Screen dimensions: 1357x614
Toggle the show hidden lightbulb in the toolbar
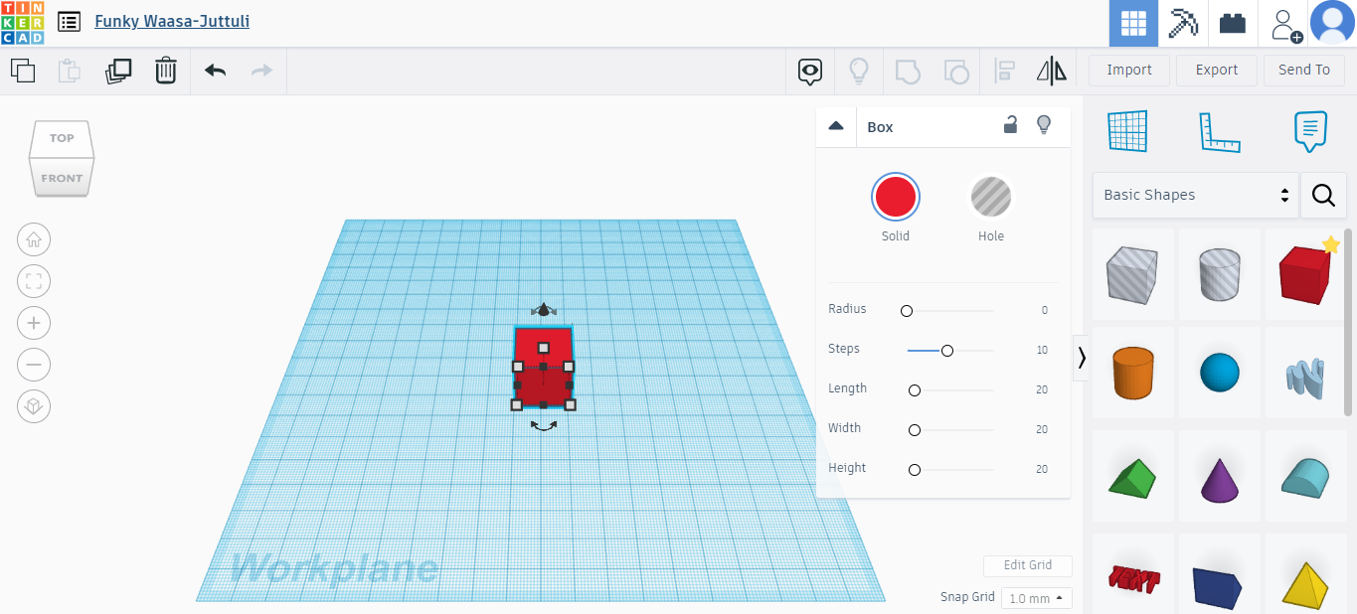(x=859, y=71)
